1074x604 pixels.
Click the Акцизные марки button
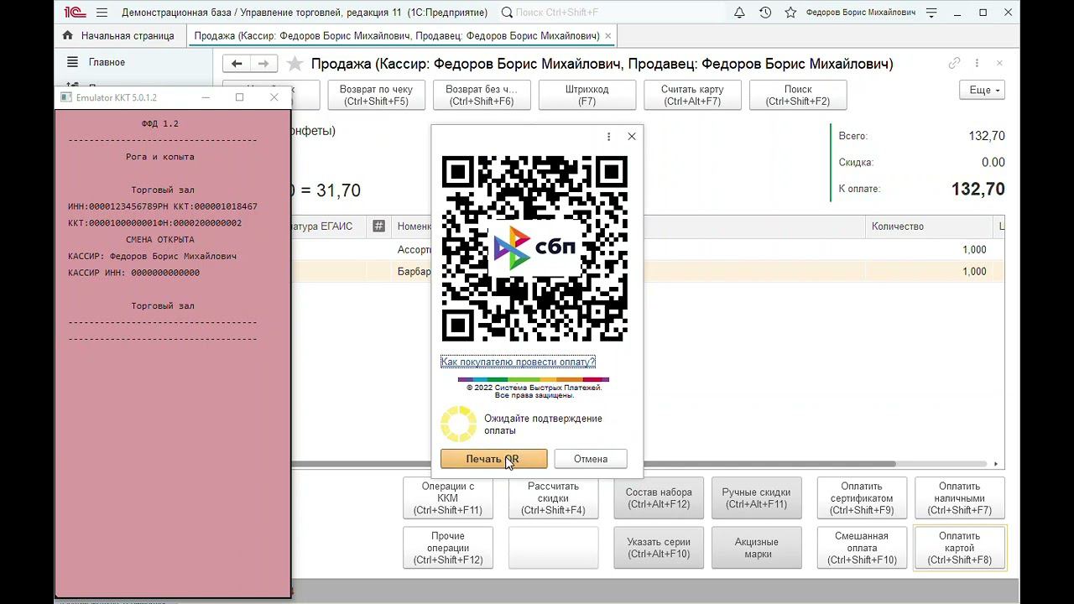point(756,548)
